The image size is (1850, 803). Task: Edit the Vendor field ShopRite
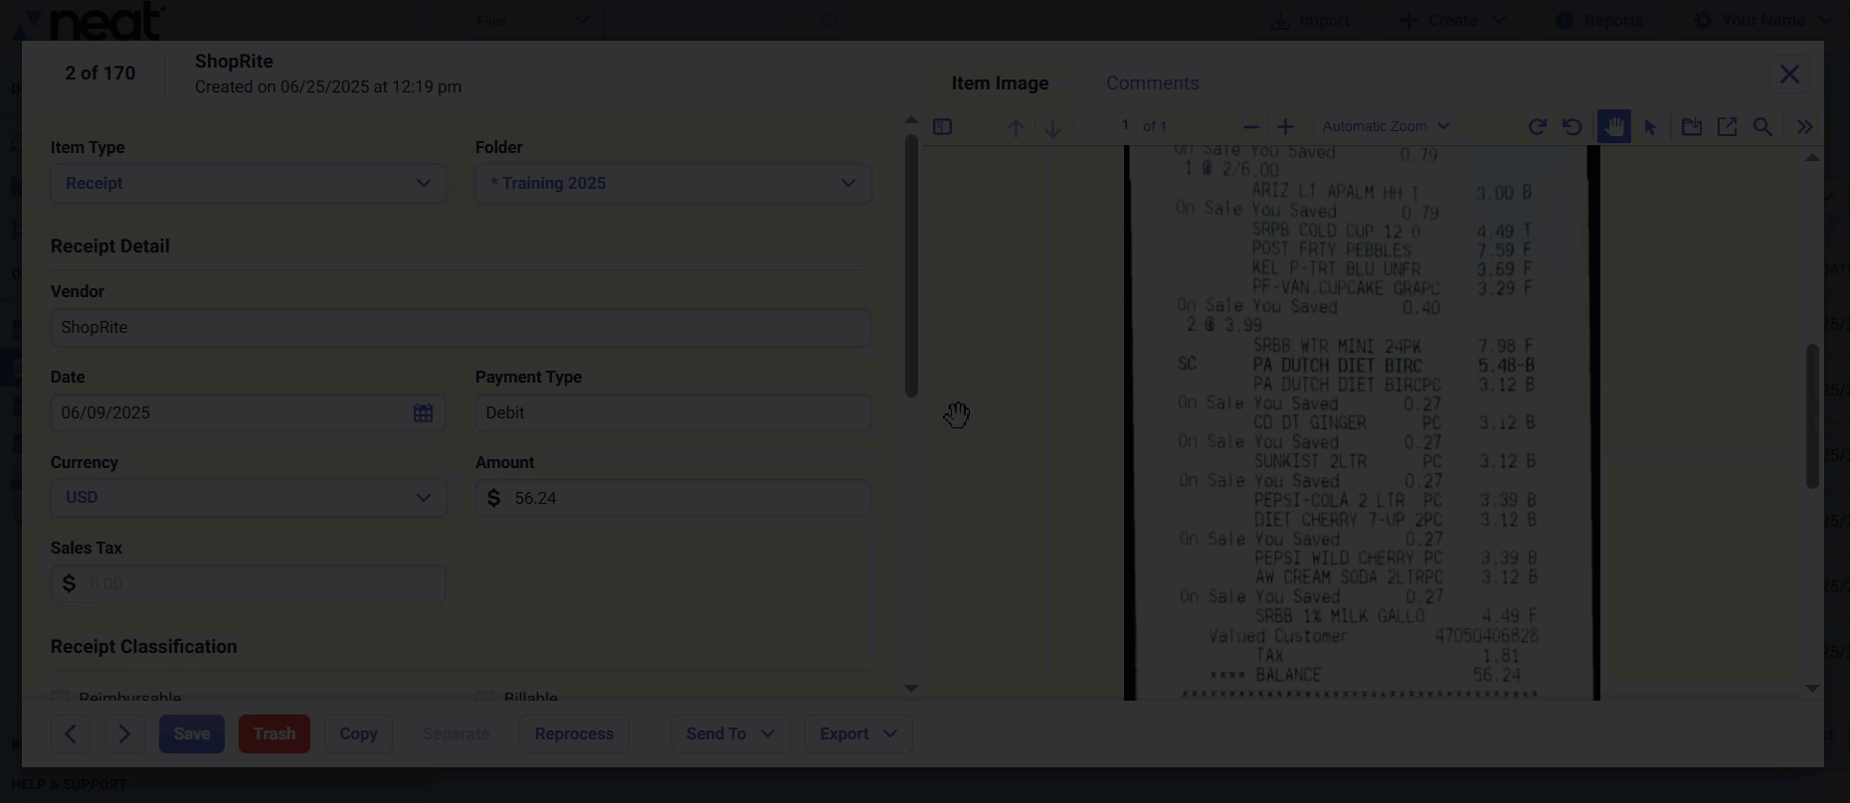click(461, 328)
